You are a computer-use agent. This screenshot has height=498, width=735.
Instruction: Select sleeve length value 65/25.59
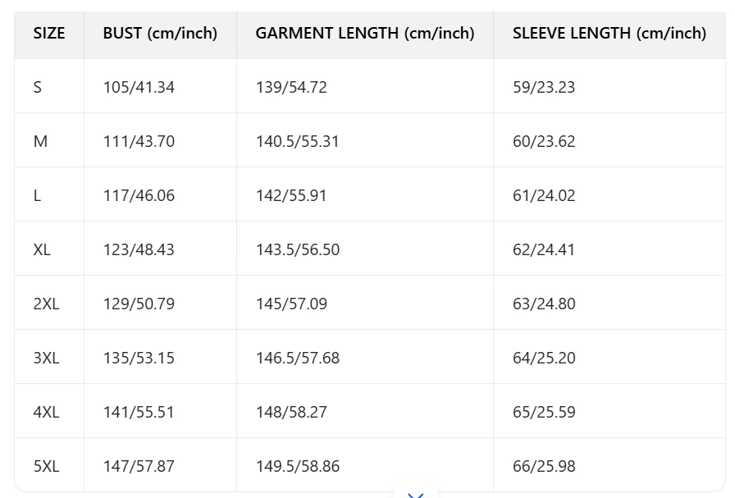[544, 412]
